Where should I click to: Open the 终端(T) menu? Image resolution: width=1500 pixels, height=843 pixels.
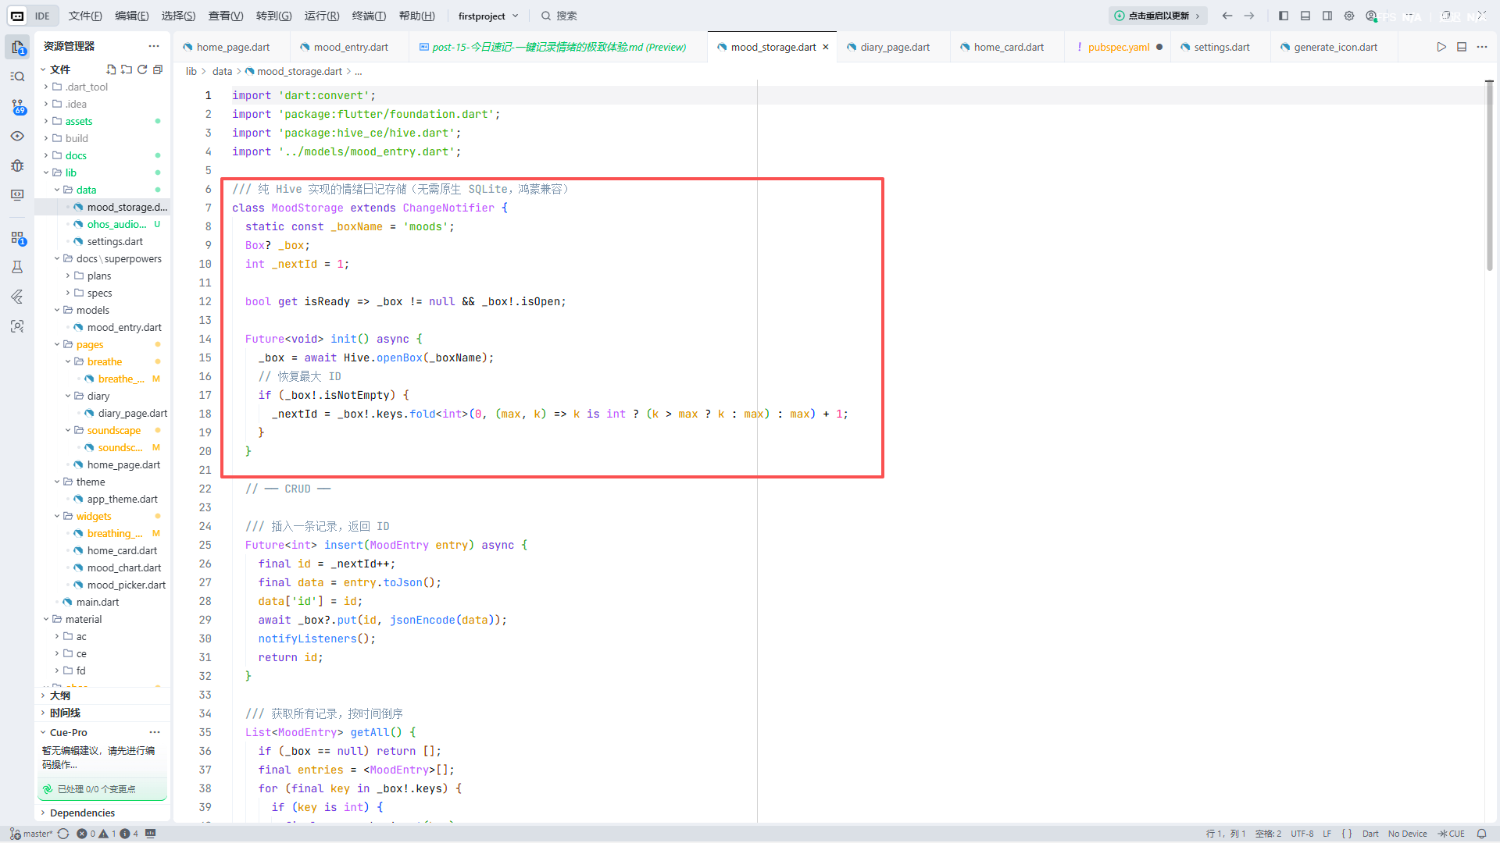(x=369, y=16)
